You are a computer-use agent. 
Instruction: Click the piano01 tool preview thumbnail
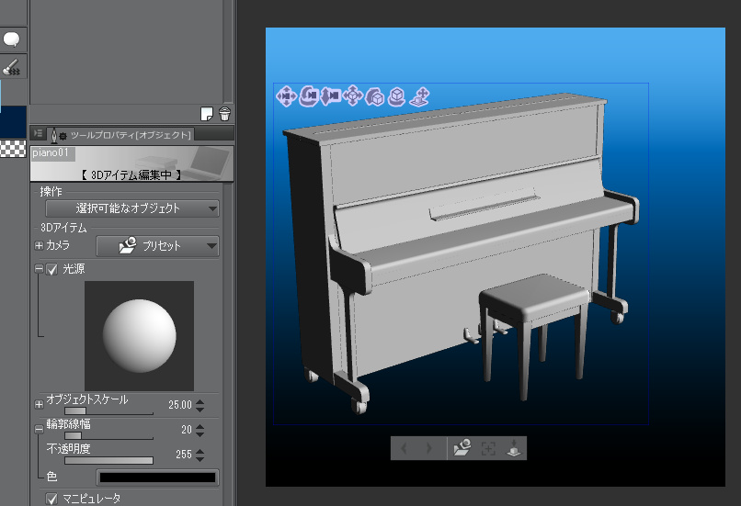point(131,163)
